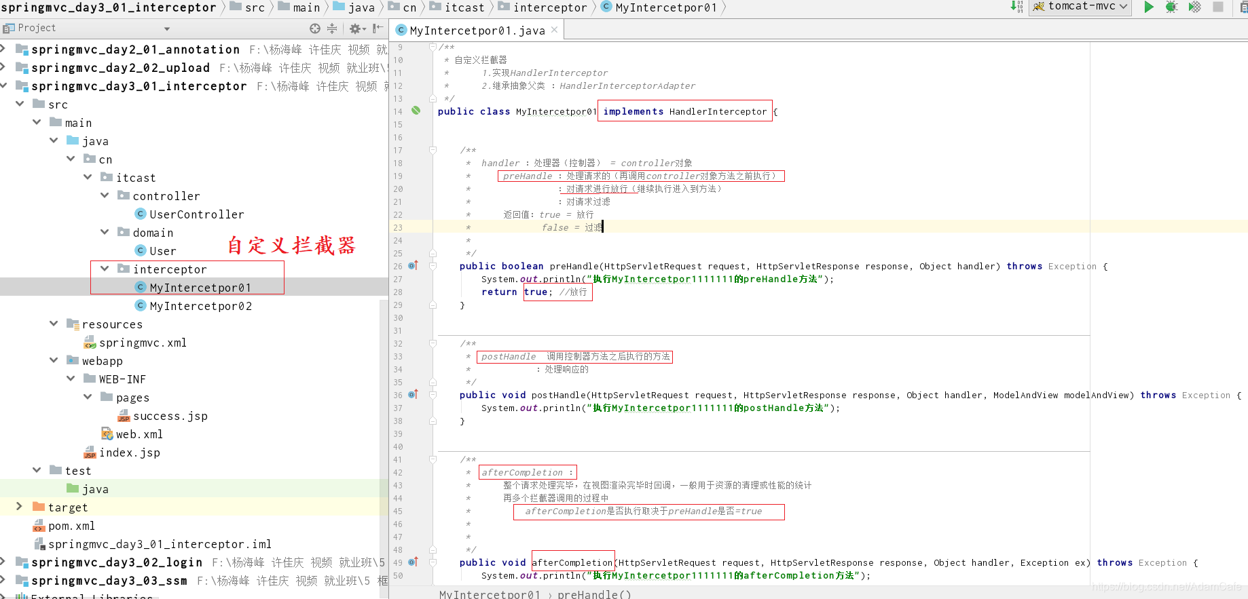Screen dimensions: 1248x599
Task: Click the src breadcrumb in navigation bar
Action: point(247,7)
